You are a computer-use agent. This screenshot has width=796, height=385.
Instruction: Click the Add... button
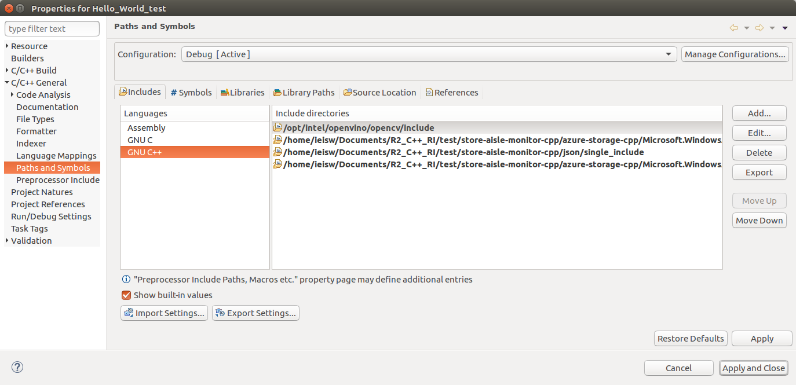pos(759,113)
